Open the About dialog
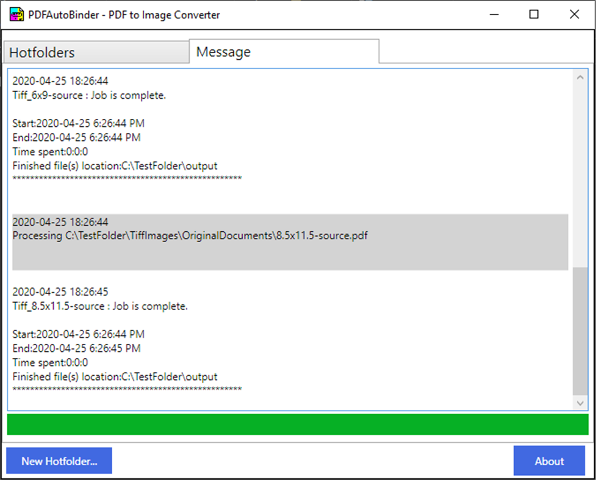 tap(548, 460)
